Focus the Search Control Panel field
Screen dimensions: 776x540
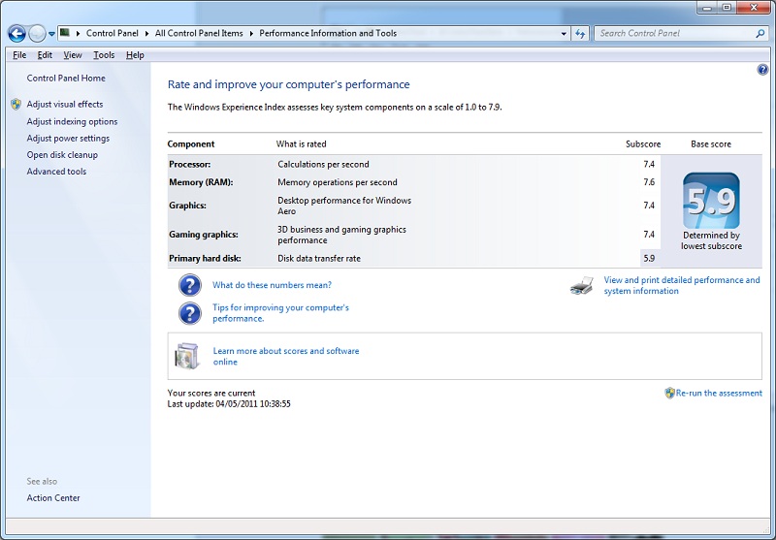[x=674, y=33]
